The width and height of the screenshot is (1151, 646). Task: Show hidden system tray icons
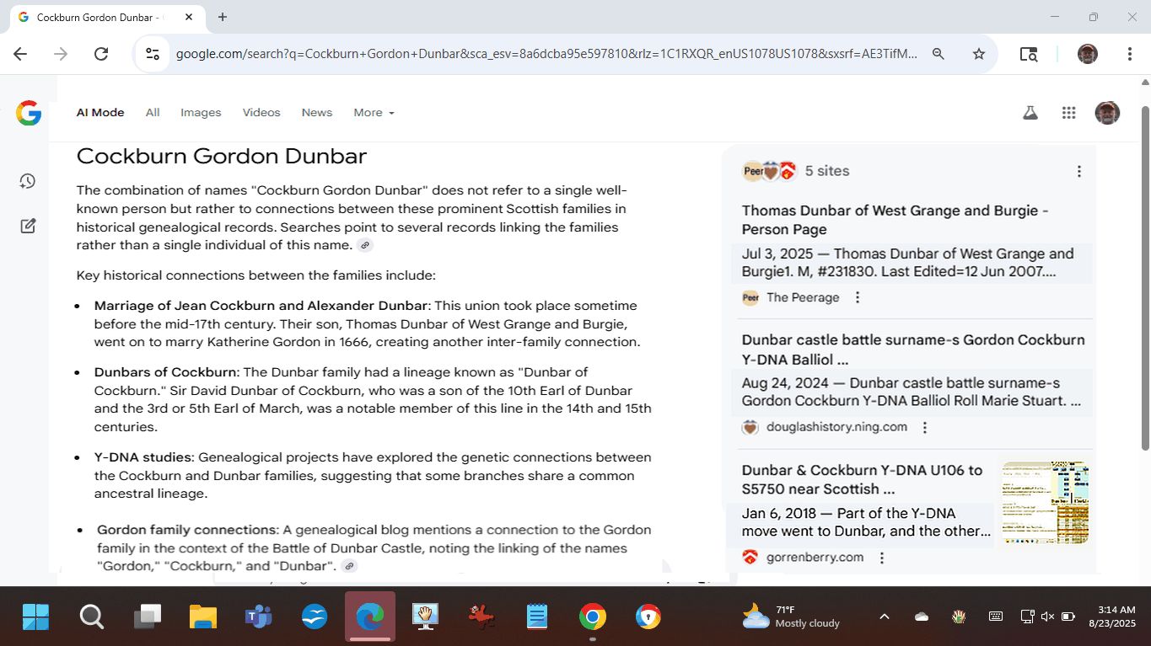(884, 617)
